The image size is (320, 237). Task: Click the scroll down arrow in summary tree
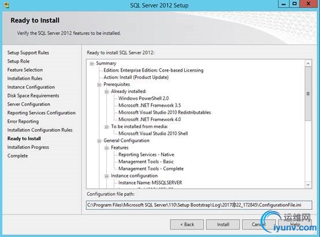click(308, 185)
